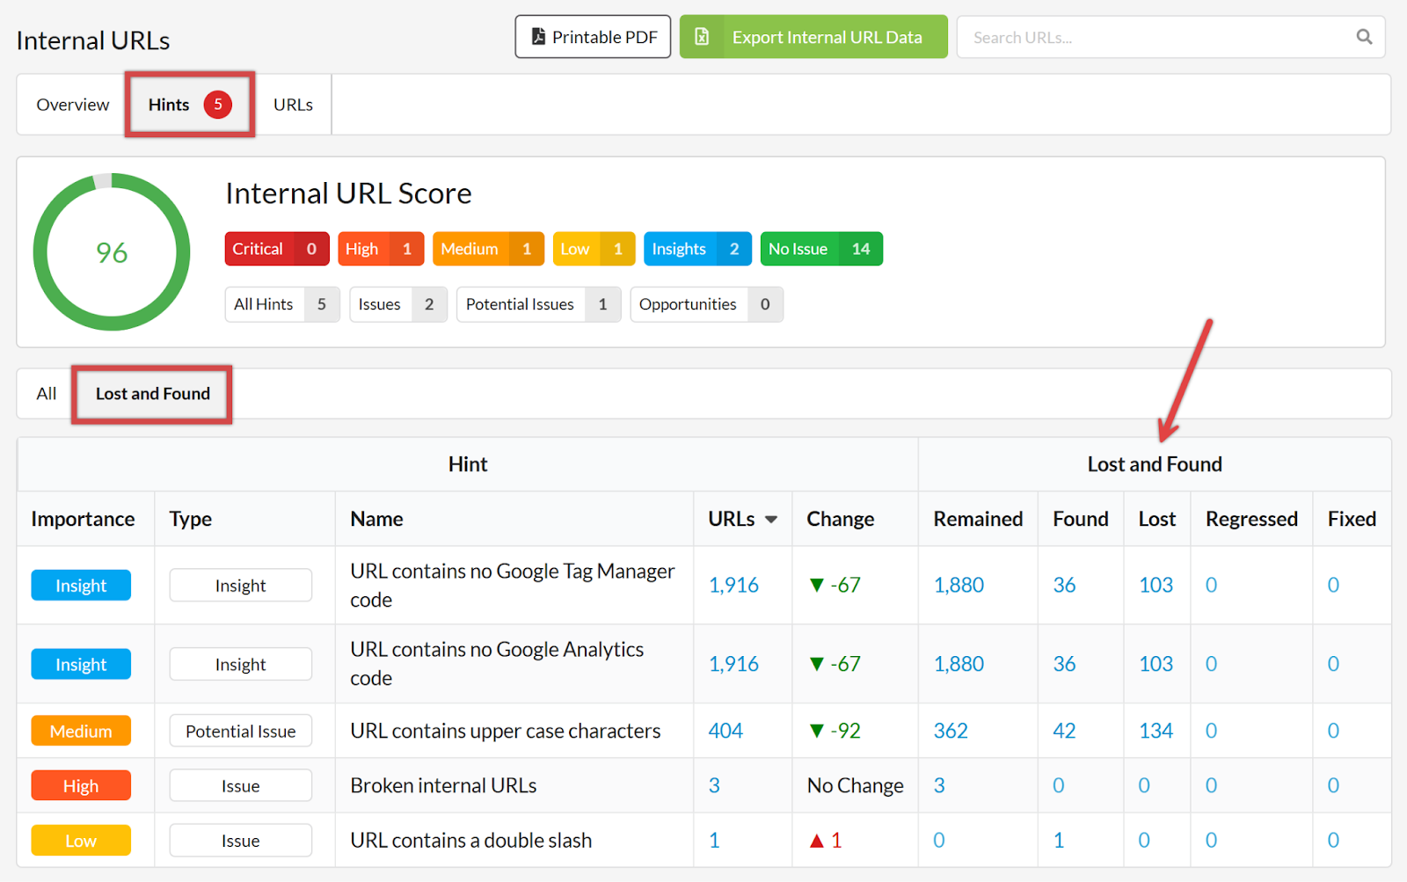Filter by Insights badge

click(697, 249)
